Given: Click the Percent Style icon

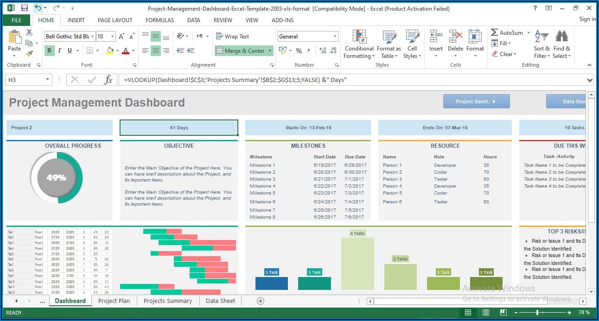Looking at the screenshot, I should 299,51.
